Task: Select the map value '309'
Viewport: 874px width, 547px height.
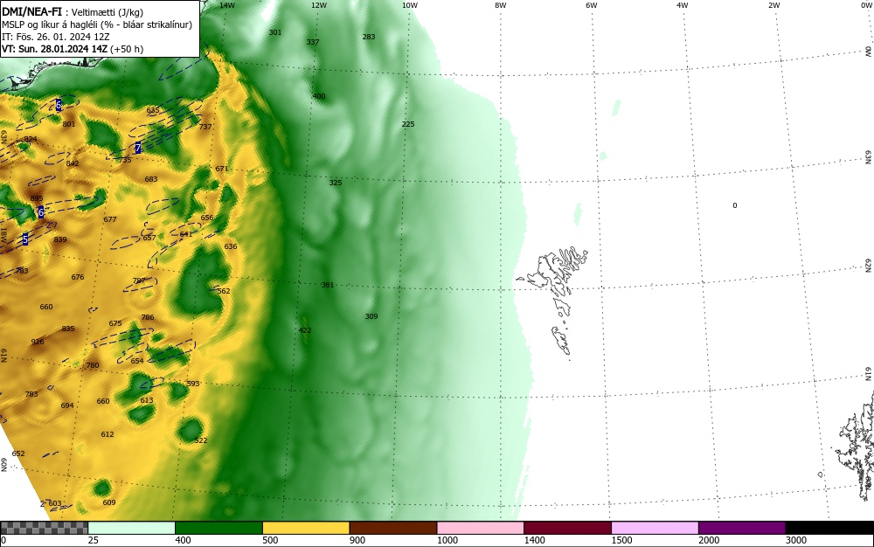Action: point(371,316)
